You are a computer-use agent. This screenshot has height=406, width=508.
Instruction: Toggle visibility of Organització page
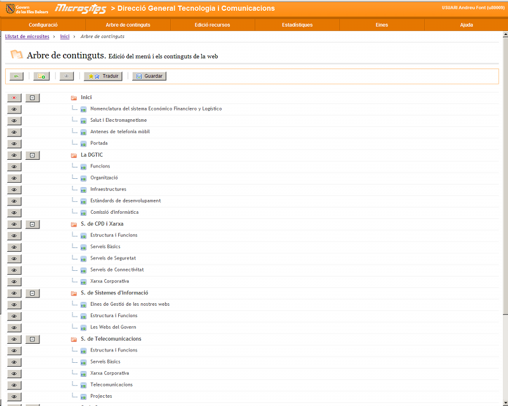(14, 178)
